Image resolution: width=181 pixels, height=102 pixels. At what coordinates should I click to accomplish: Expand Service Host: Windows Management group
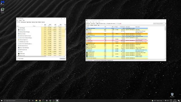[17, 38]
